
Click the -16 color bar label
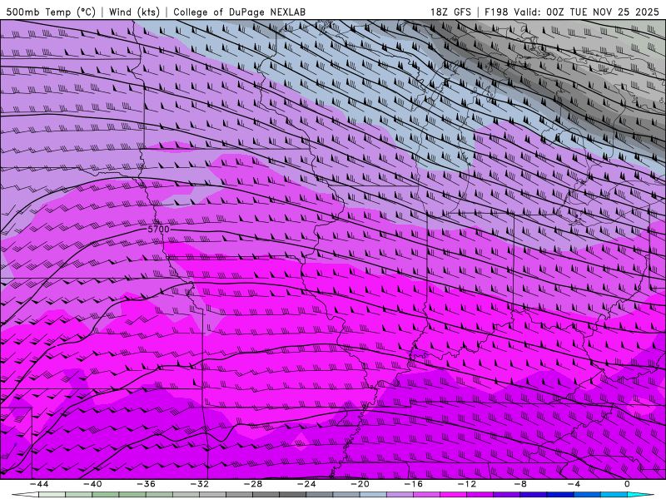[414, 484]
